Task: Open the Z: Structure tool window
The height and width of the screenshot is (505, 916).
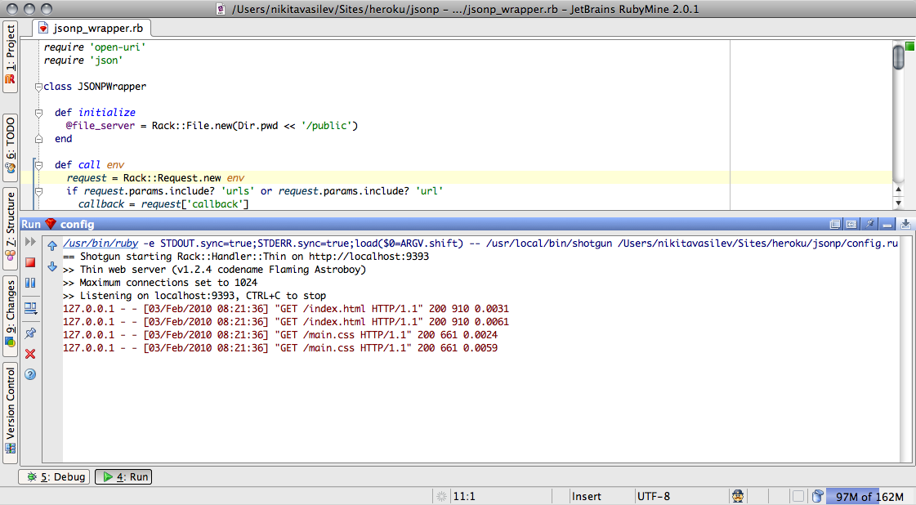Action: click(10, 228)
